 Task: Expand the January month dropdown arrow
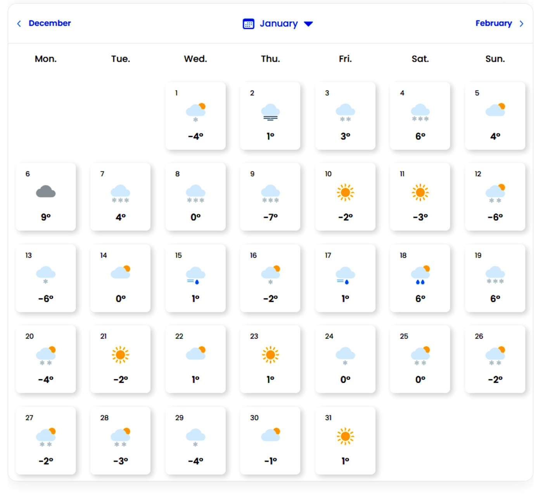[308, 24]
